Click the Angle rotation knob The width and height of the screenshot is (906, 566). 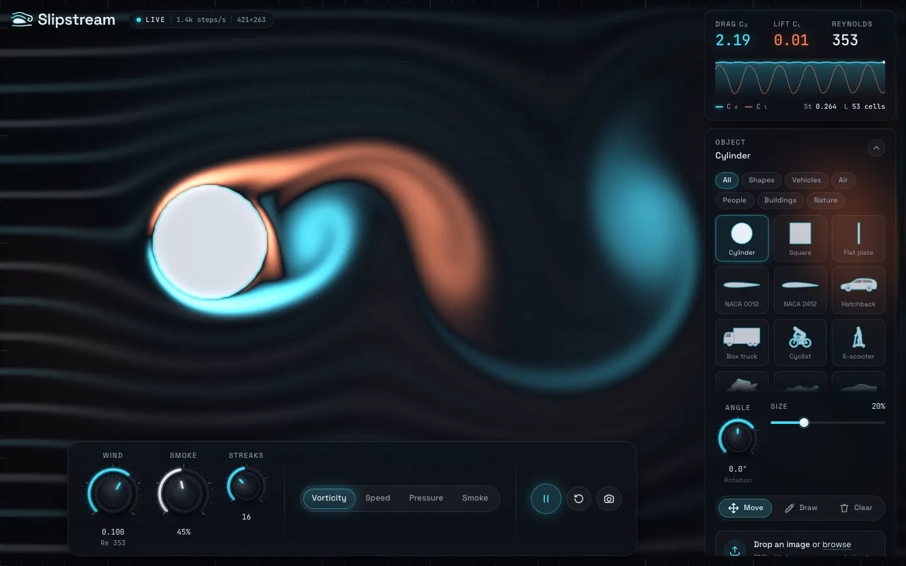point(737,437)
